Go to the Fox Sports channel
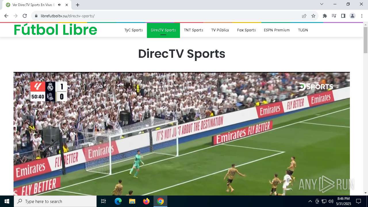This screenshot has width=368, height=207. click(x=246, y=30)
